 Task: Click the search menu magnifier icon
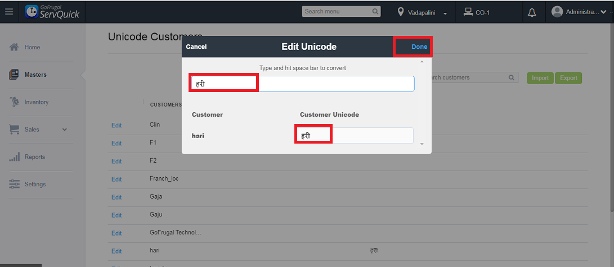click(x=375, y=11)
